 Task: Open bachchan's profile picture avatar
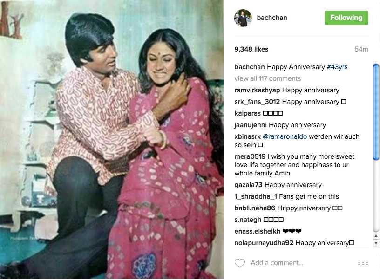pos(243,18)
